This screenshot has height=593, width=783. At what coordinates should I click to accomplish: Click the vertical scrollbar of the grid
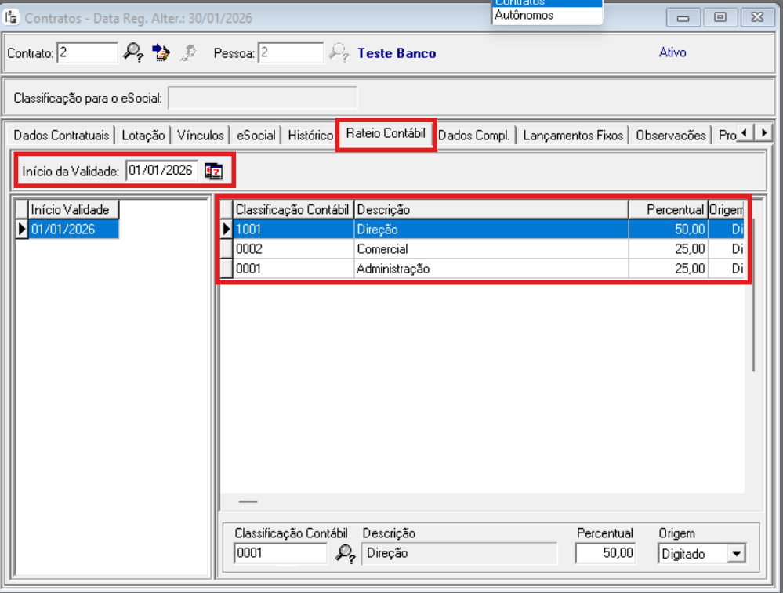click(x=755, y=313)
